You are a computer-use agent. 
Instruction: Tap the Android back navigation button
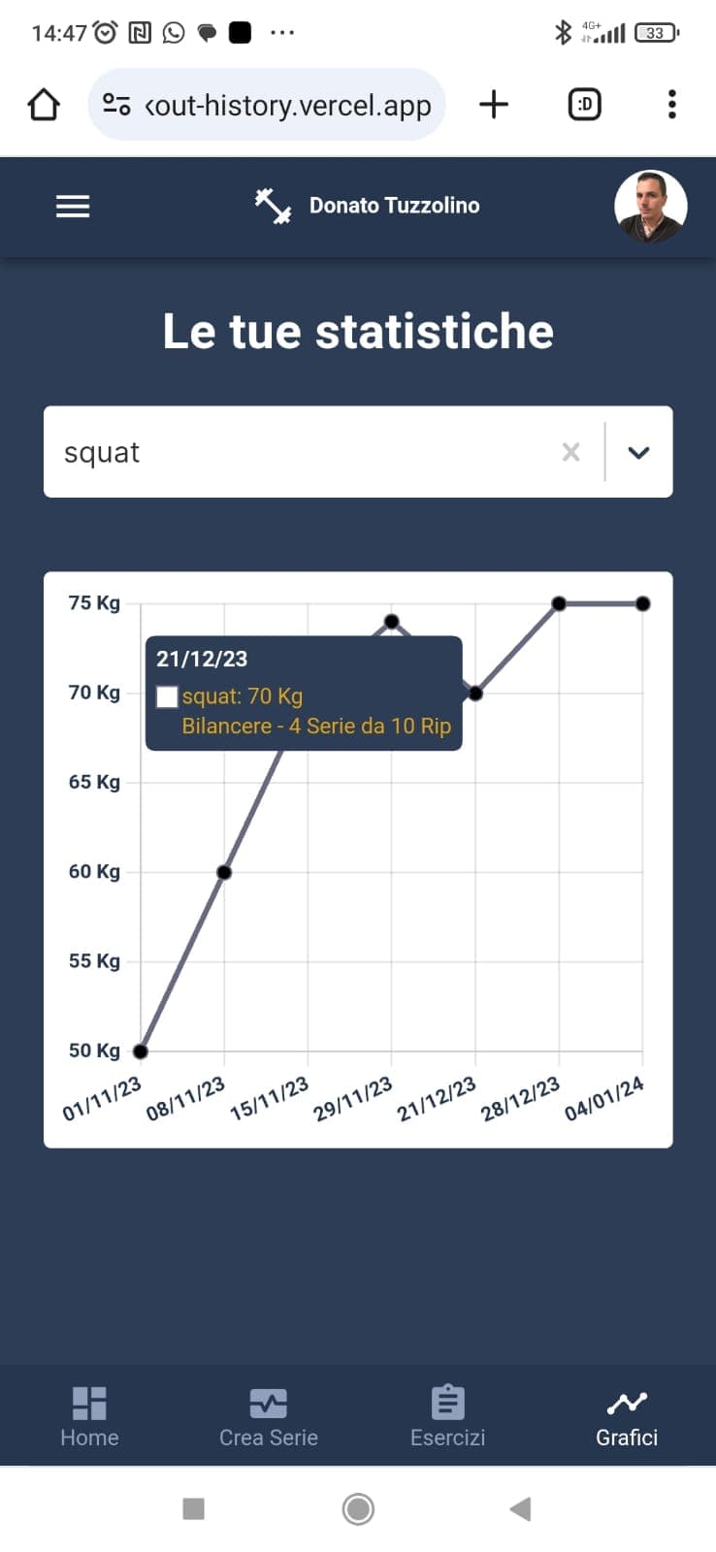(521, 1508)
